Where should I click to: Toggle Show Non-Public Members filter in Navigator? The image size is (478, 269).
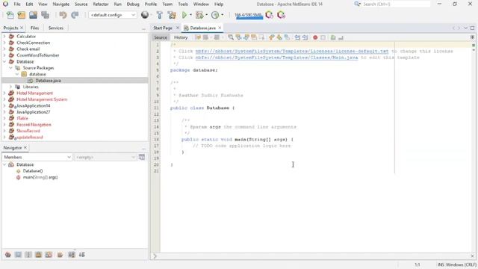coord(38,255)
